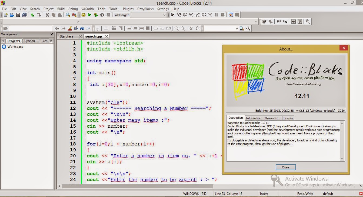Open the Plugins menu
This screenshot has height=197, width=363.
coord(128,9)
